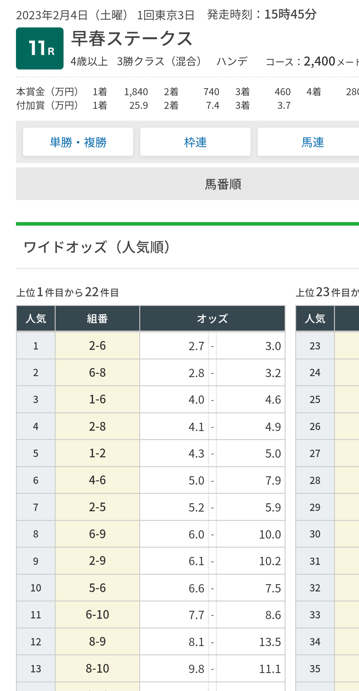Open the 馬連 odds tab
This screenshot has width=359, height=691.
point(308,142)
